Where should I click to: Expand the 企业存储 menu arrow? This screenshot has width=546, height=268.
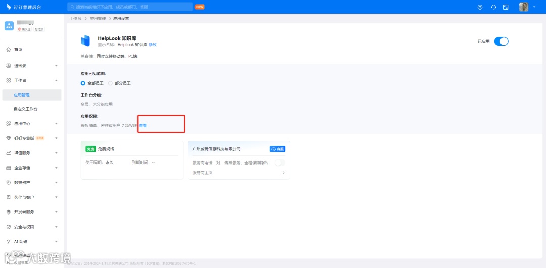coord(56,168)
